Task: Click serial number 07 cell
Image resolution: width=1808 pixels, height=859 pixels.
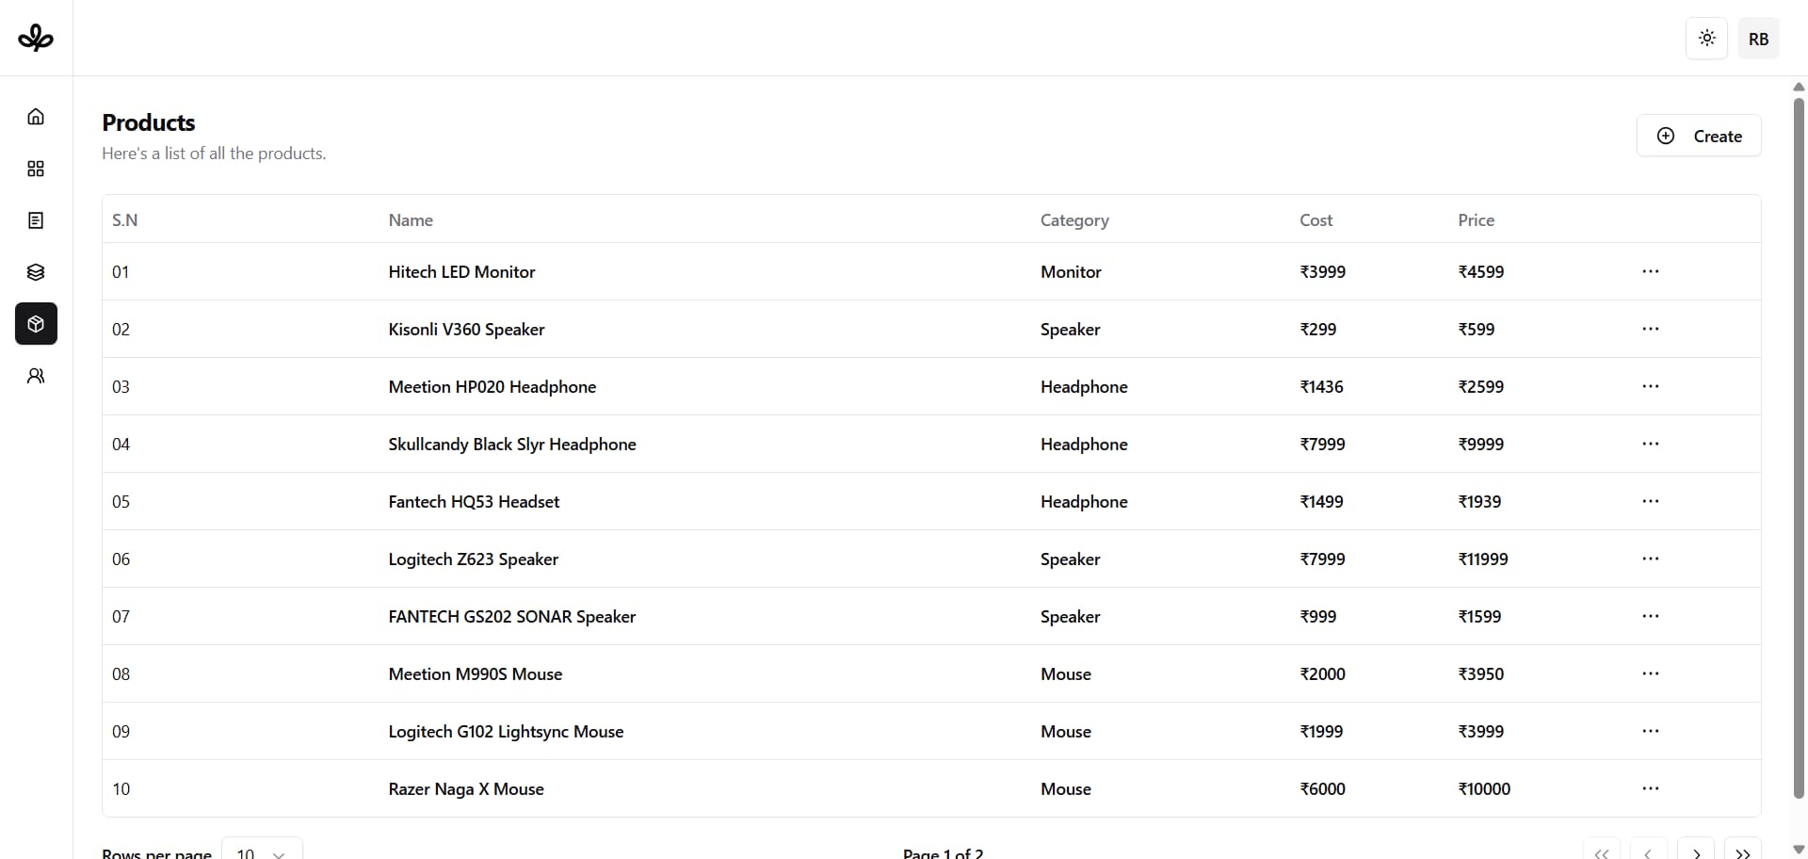Action: pyautogui.click(x=121, y=616)
